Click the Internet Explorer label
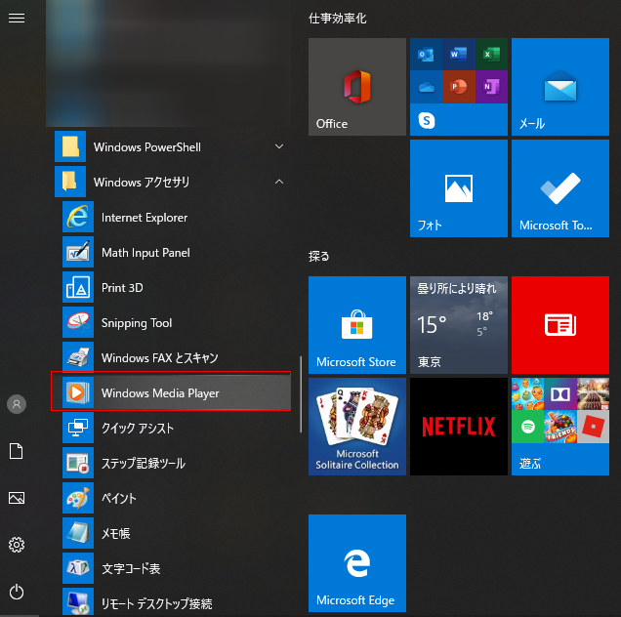This screenshot has width=621, height=617. 145,218
